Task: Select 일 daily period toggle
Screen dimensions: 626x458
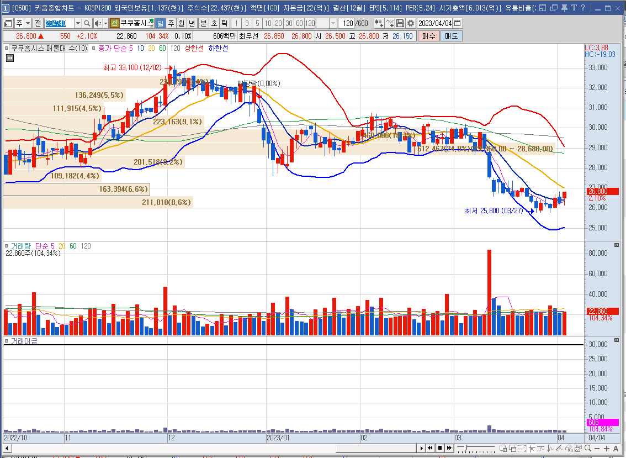Action: 160,24
